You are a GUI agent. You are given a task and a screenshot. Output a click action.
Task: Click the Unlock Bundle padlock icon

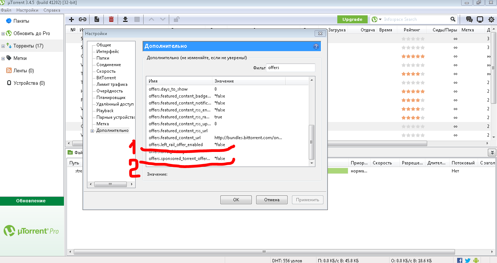177,19
